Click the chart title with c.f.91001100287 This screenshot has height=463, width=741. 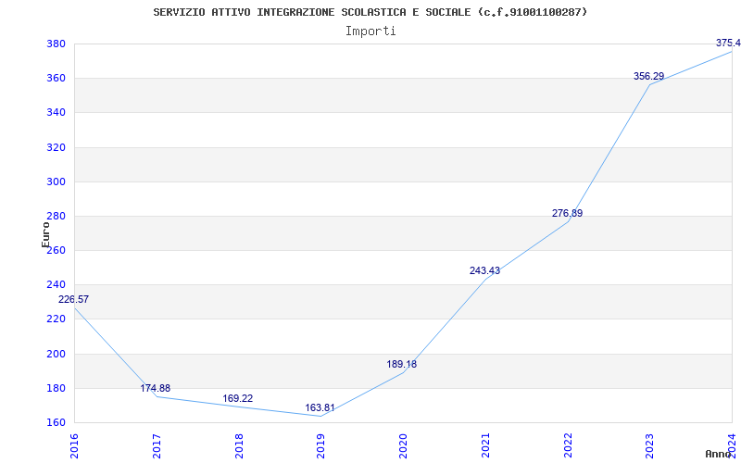(x=370, y=12)
